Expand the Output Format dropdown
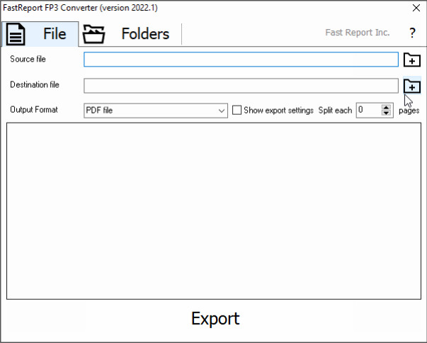 (x=156, y=111)
